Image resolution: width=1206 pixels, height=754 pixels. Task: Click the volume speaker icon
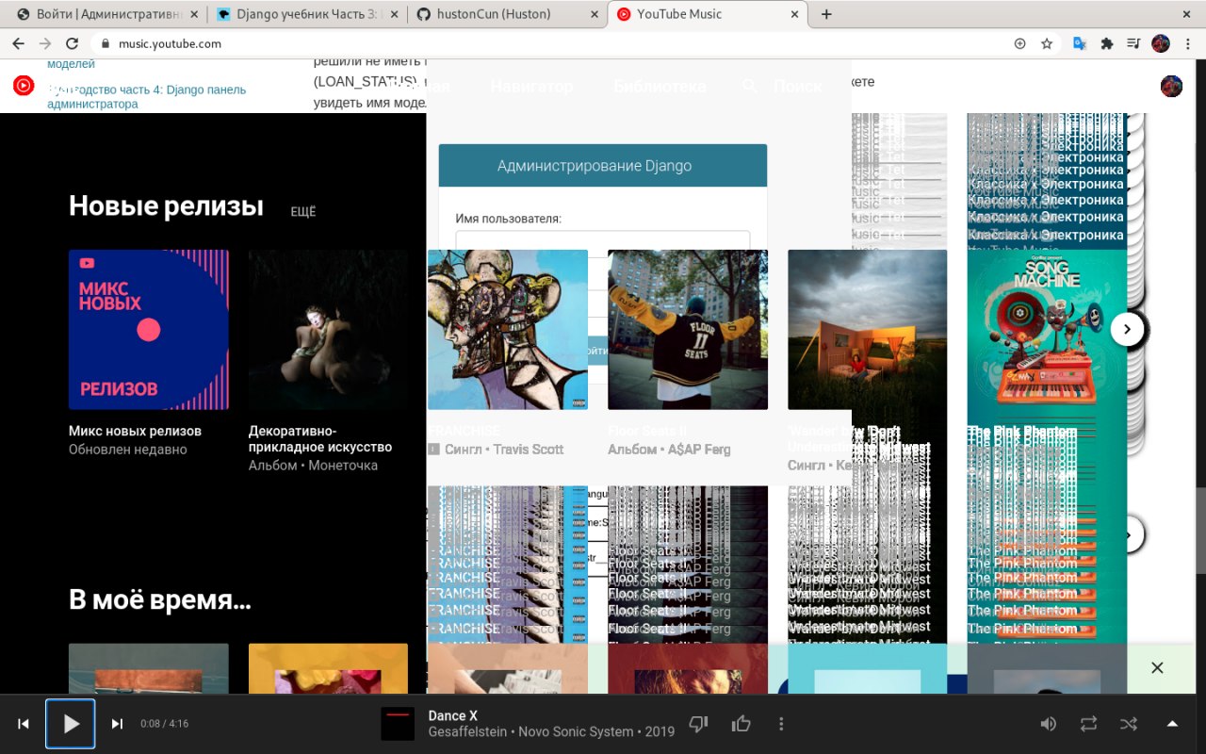tap(1048, 724)
